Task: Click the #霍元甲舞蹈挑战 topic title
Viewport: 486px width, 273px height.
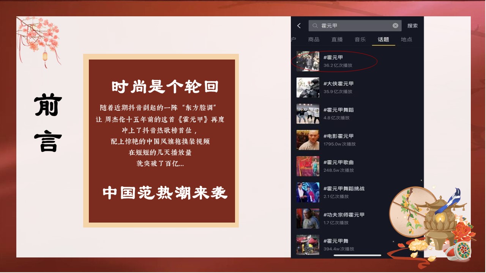Action: pos(344,188)
